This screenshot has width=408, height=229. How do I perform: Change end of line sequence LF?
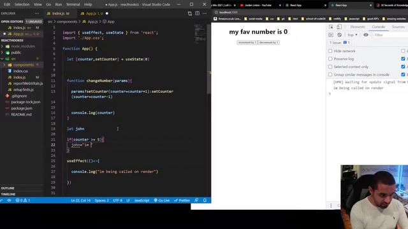128,200
